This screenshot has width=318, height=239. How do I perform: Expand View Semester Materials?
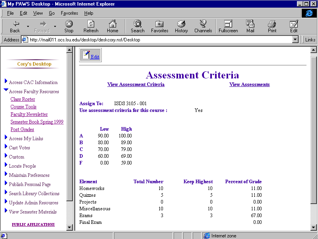(6, 210)
